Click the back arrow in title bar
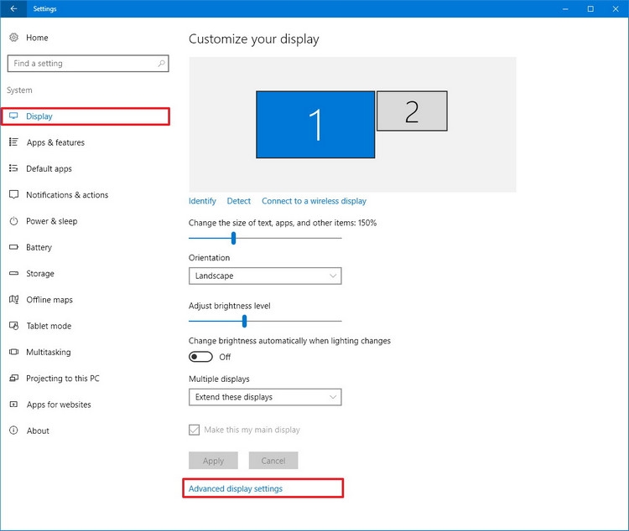Viewport: 629px width, 531px height. coord(13,9)
